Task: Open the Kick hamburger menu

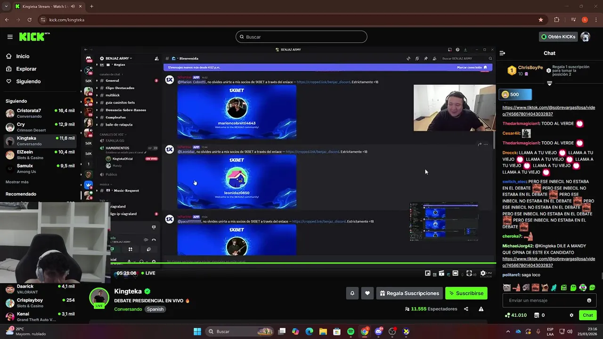Action: (x=10, y=37)
